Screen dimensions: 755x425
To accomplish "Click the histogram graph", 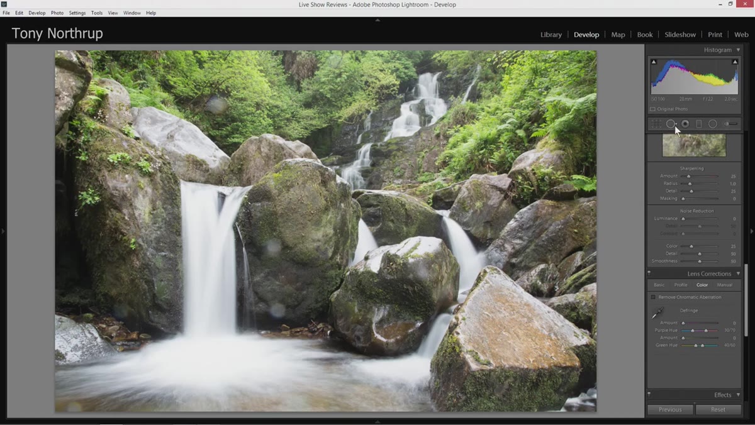I will [x=694, y=76].
